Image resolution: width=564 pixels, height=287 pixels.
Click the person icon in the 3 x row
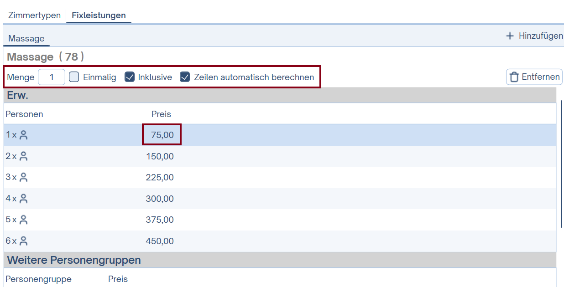[x=24, y=177]
